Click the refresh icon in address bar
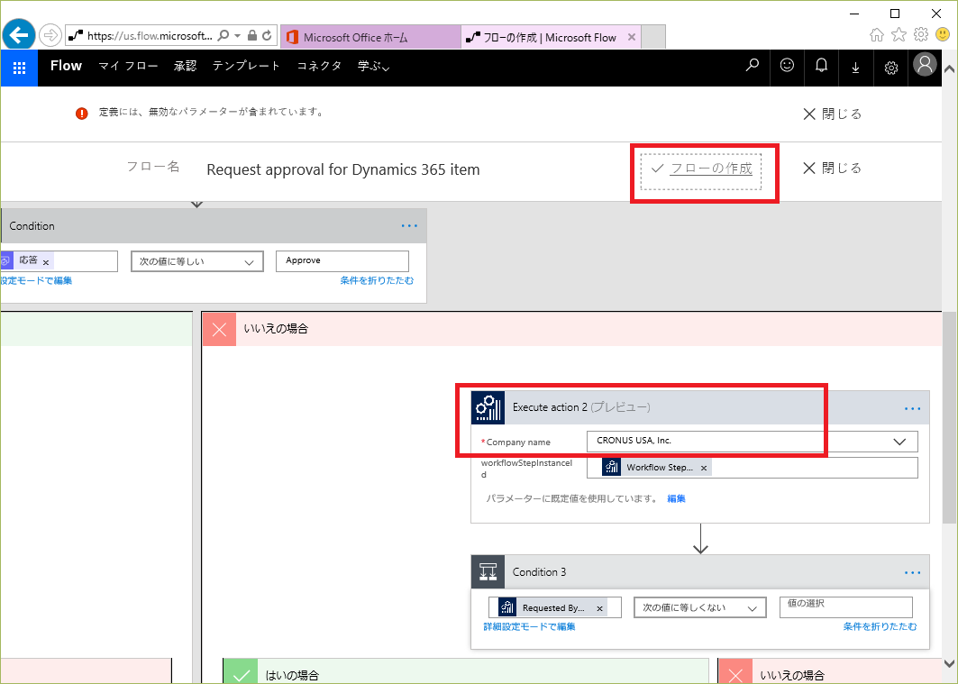The image size is (958, 684). 267,35
